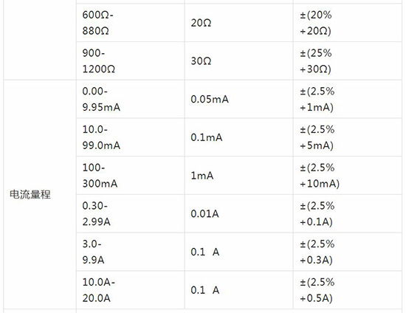This screenshot has height=313, width=406.
Task: Select the 0.00-9.95mA range cell
Action: click(131, 99)
